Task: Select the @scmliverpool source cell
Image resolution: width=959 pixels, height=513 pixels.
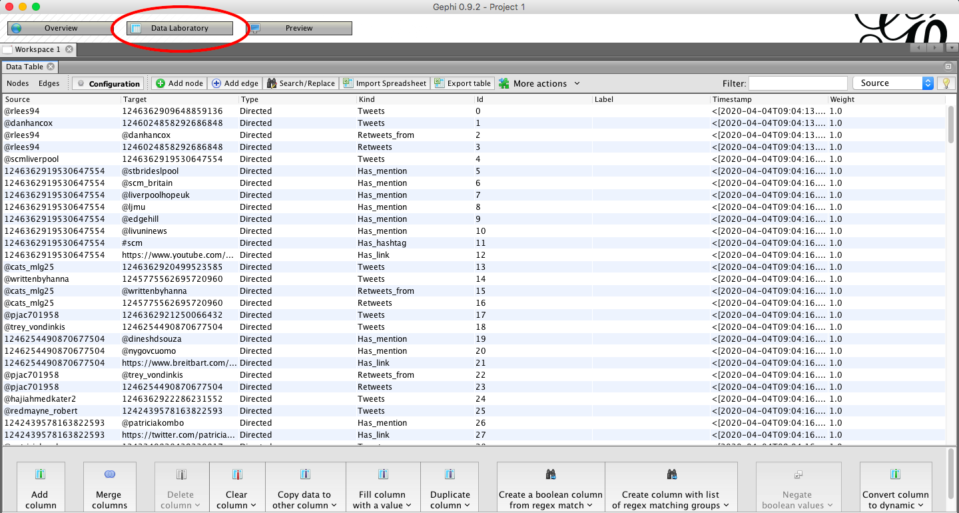Action: coord(61,159)
